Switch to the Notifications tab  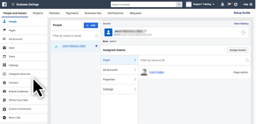[116, 13]
